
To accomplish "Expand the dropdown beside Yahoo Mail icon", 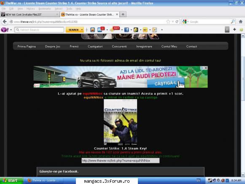I will click(107, 30).
